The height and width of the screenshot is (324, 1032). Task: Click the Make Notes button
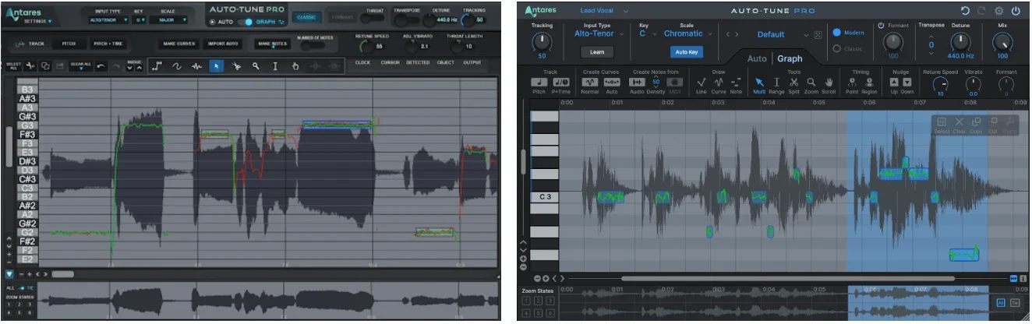(273, 44)
